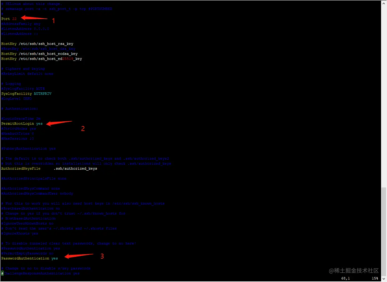Viewport: 387px width, 282px height.
Task: Click the '#PubkeyAuthentication yes' line
Action: click(28, 149)
